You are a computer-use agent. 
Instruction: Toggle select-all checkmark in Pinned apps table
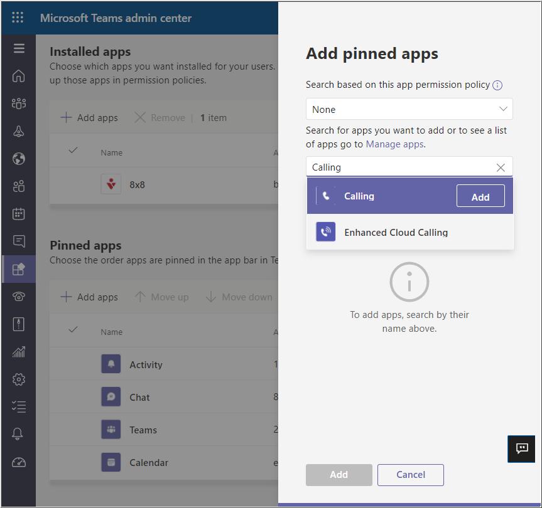[x=73, y=330]
